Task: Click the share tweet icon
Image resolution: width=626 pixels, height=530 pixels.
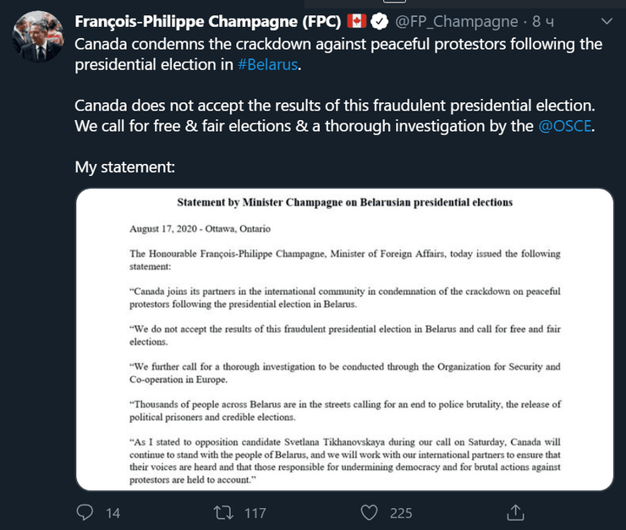Action: click(x=514, y=512)
